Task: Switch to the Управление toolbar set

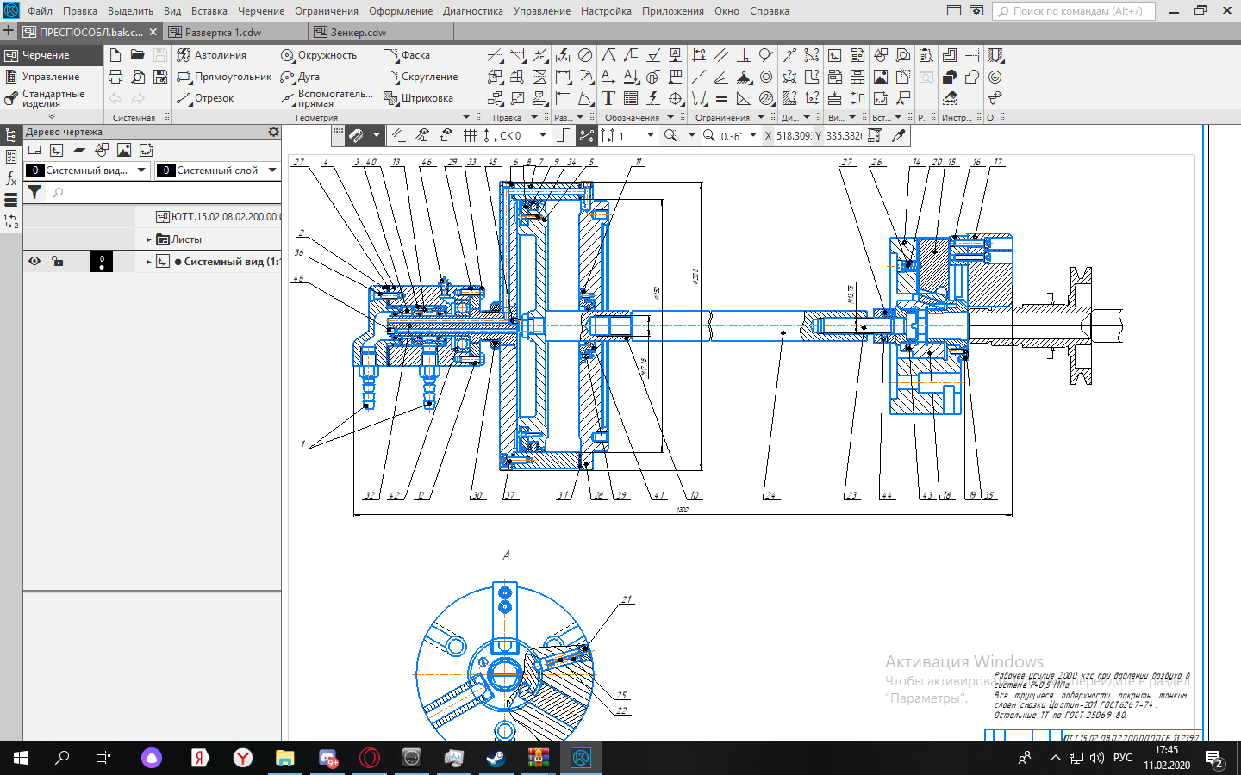Action: (50, 77)
